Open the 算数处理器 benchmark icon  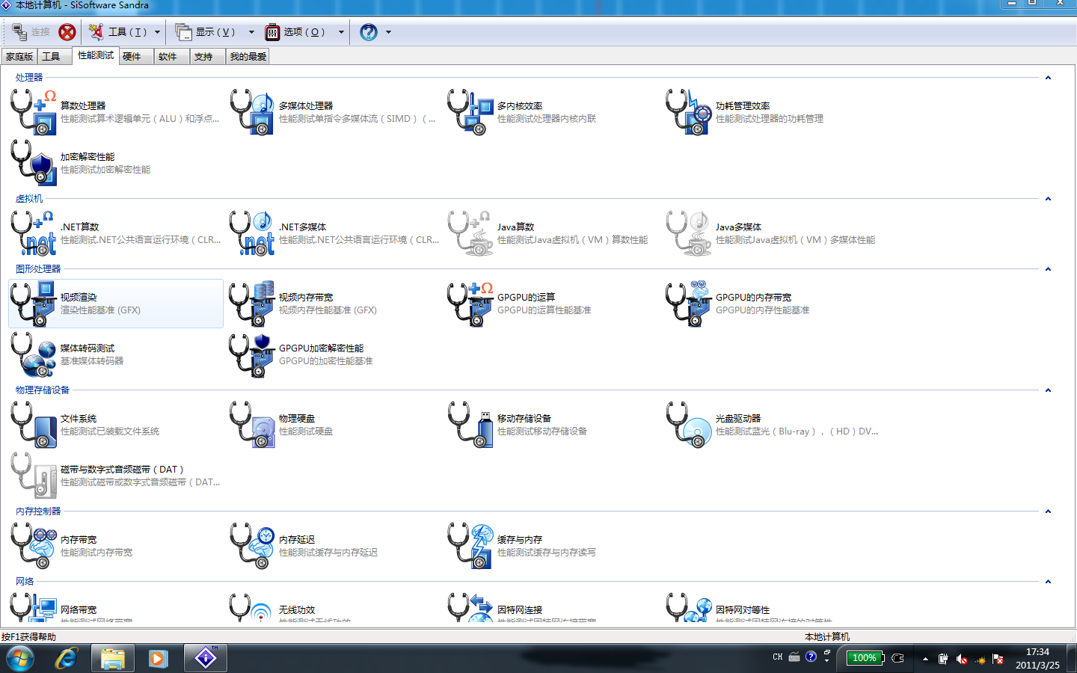[34, 112]
